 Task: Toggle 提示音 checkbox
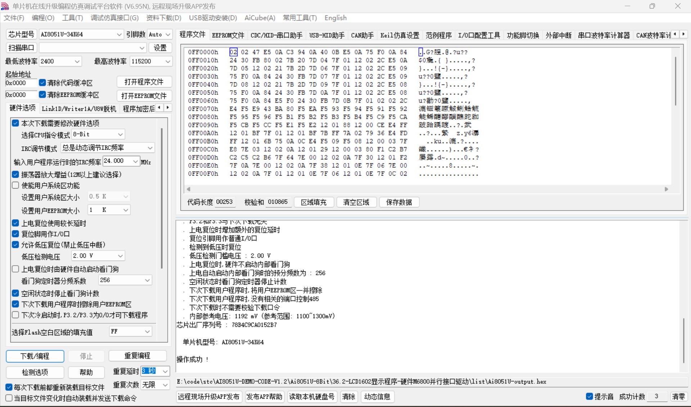(x=589, y=396)
